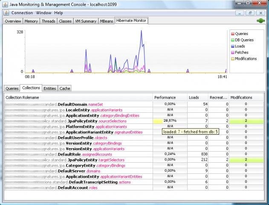Select the DefaultDomain.nameSet row
The height and width of the screenshot is (205, 269).
[x=134, y=104]
